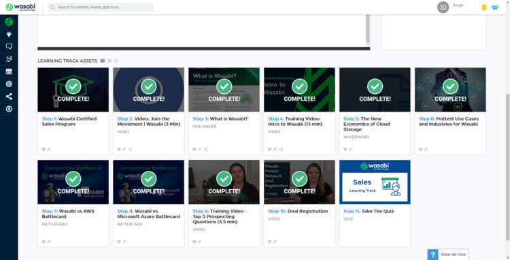Open Step 7 Wasabi vs AWS title
The image size is (510, 260).
click(68, 214)
